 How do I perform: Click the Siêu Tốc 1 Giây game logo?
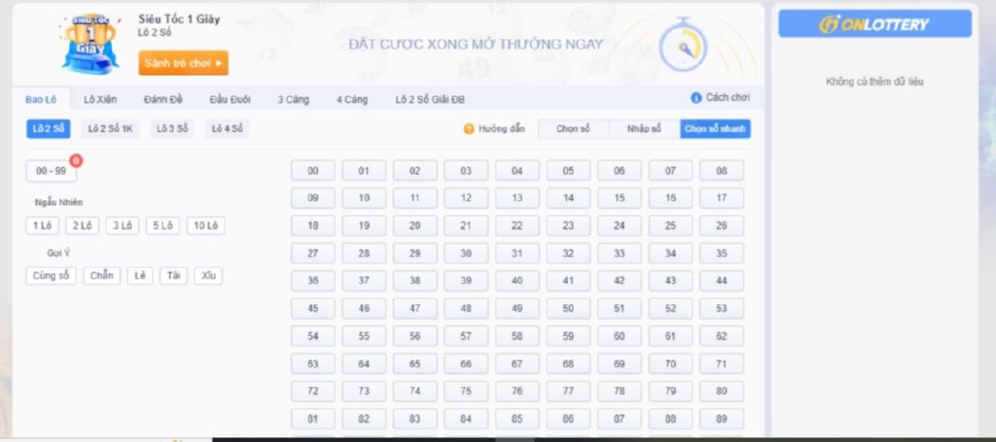click(x=89, y=43)
